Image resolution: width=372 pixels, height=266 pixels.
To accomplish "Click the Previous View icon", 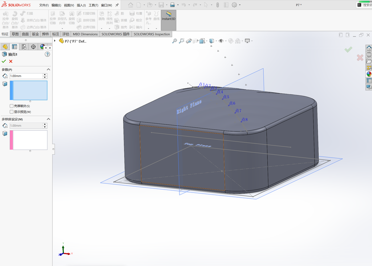I will click(189, 41).
